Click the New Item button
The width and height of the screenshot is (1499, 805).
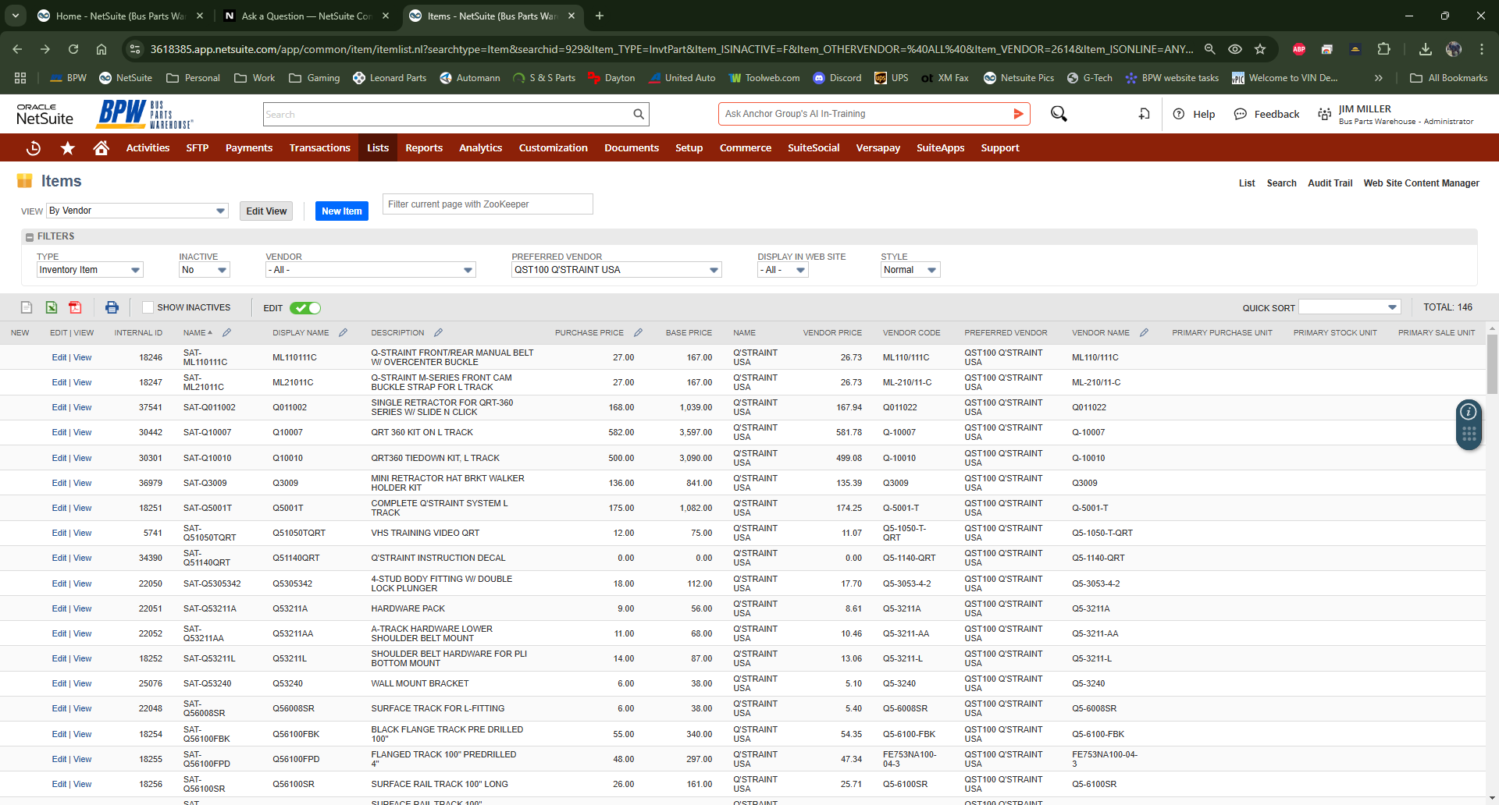pyautogui.click(x=341, y=211)
